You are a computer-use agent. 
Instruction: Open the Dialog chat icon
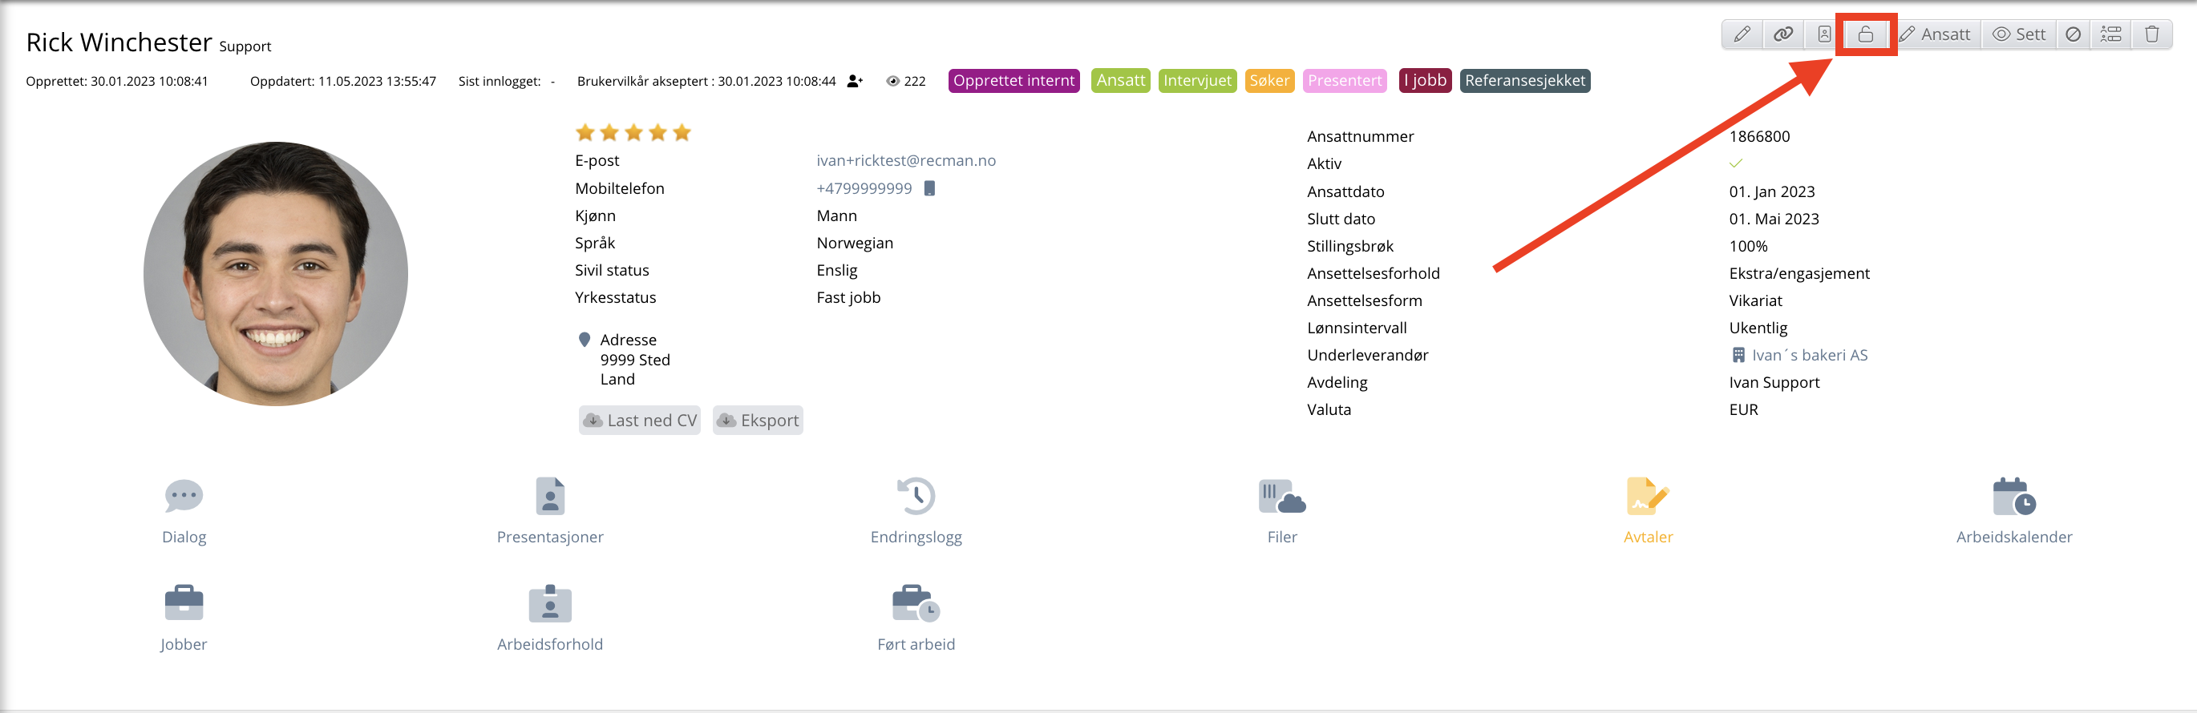click(x=184, y=497)
